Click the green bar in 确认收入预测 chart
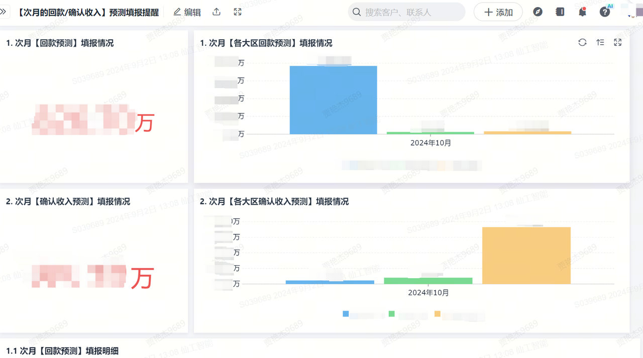The height and width of the screenshot is (358, 643). 428,281
